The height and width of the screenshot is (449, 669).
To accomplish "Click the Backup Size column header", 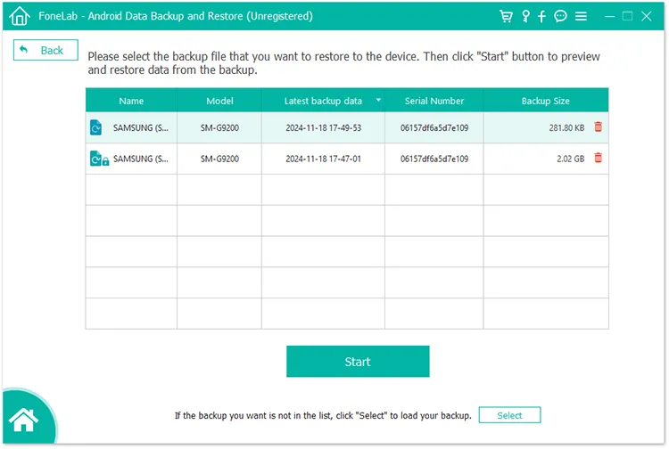I will pyautogui.click(x=546, y=101).
